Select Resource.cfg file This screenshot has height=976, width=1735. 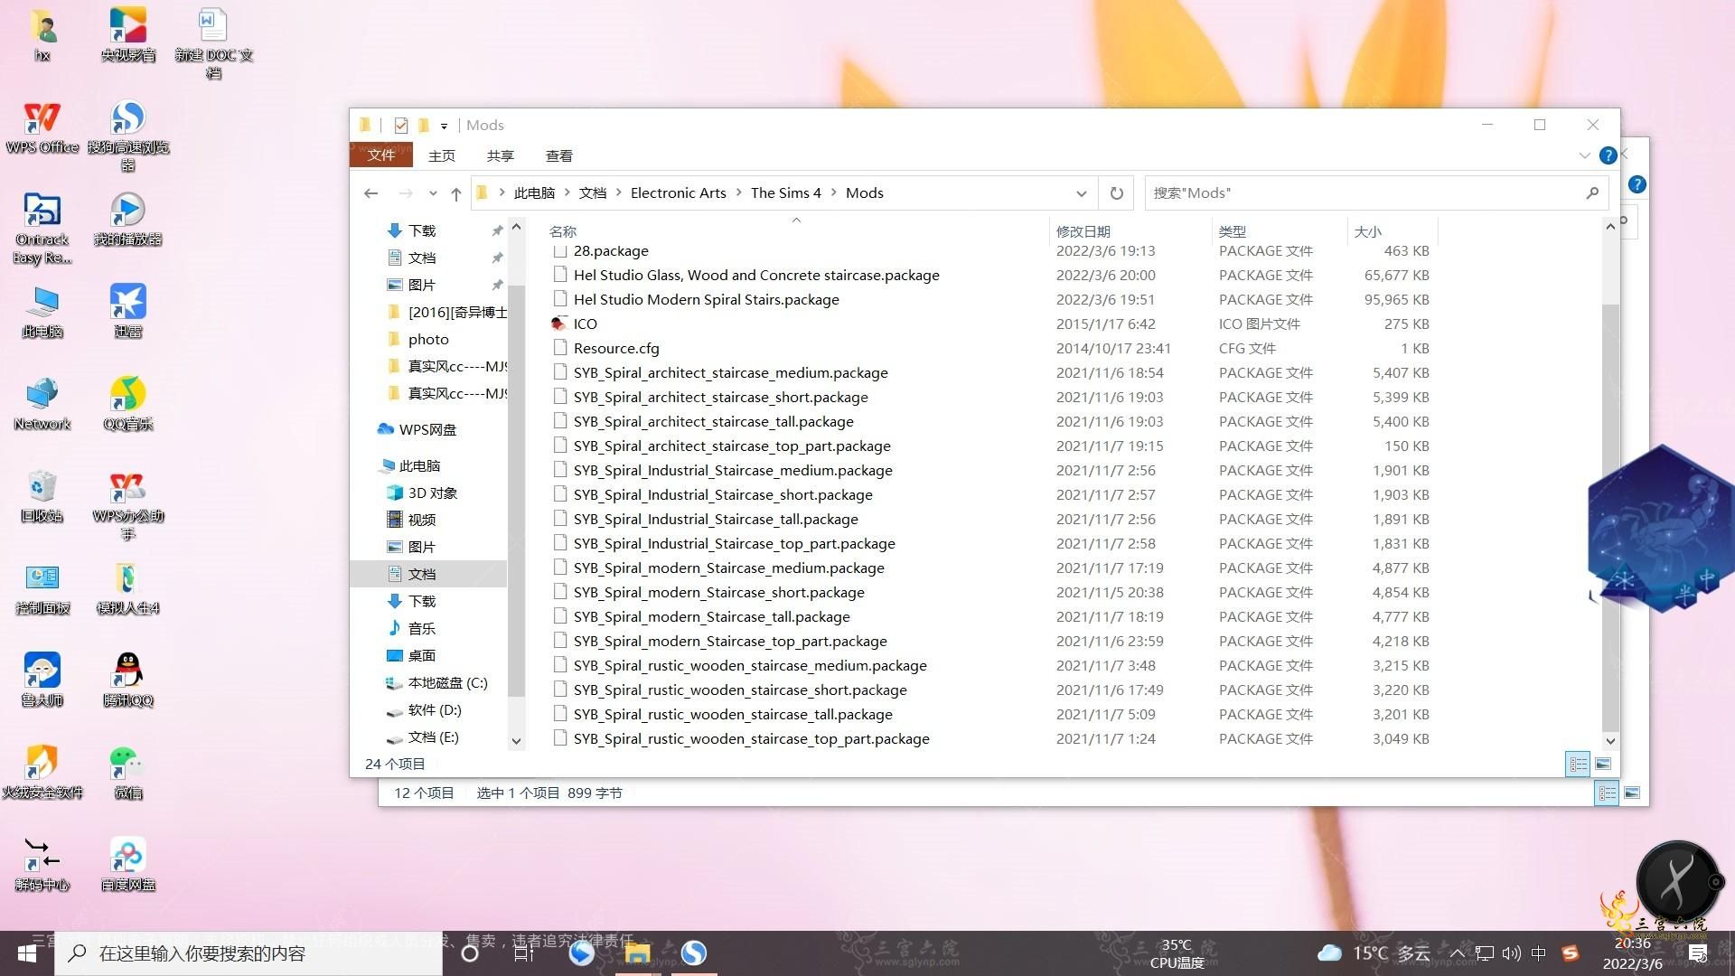616,349
